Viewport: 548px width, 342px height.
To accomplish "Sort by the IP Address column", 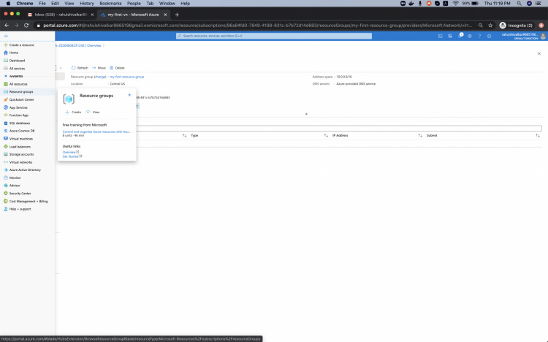I will 340,135.
